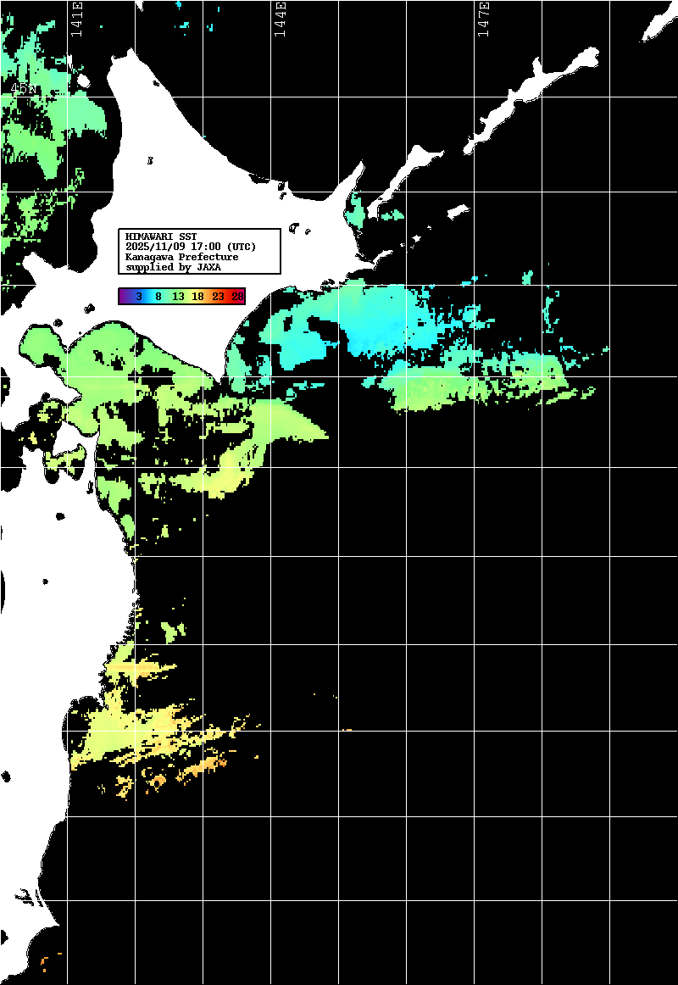Click the small round island near the 45N label
Screen dimensions: 678x985
pos(83,82)
